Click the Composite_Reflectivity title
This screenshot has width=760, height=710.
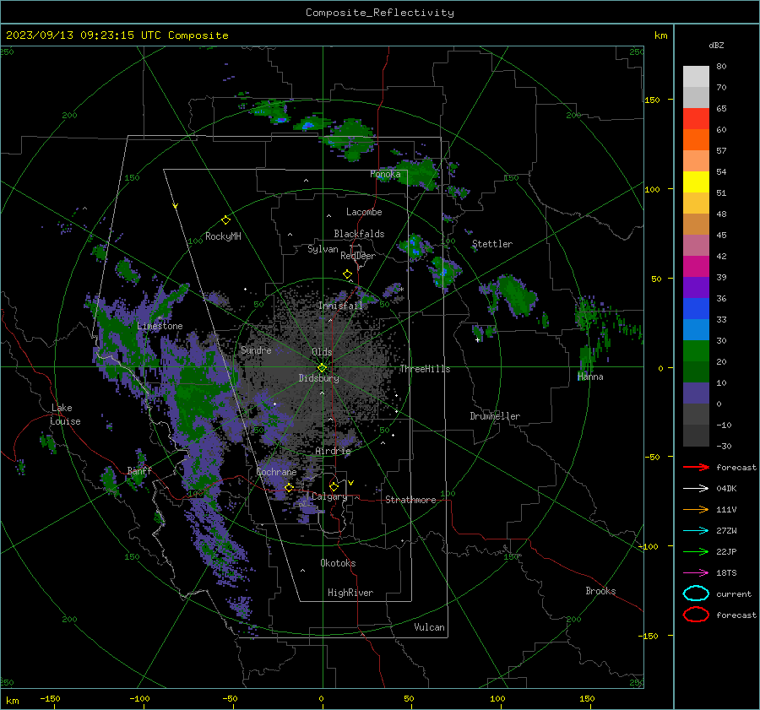click(380, 13)
